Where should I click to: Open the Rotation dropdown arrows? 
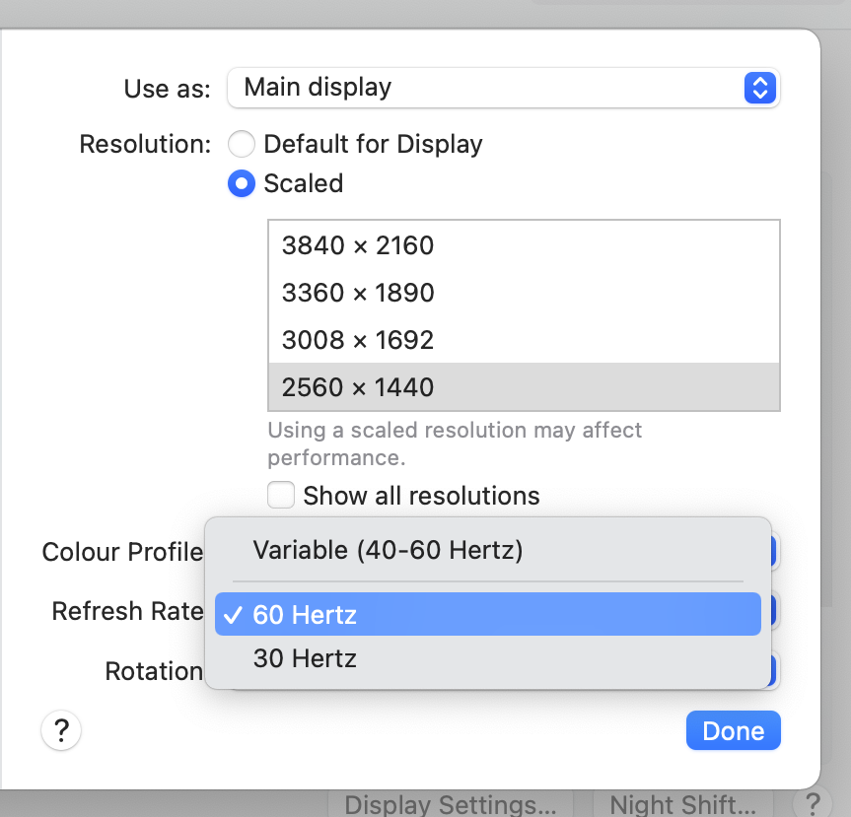tap(775, 671)
